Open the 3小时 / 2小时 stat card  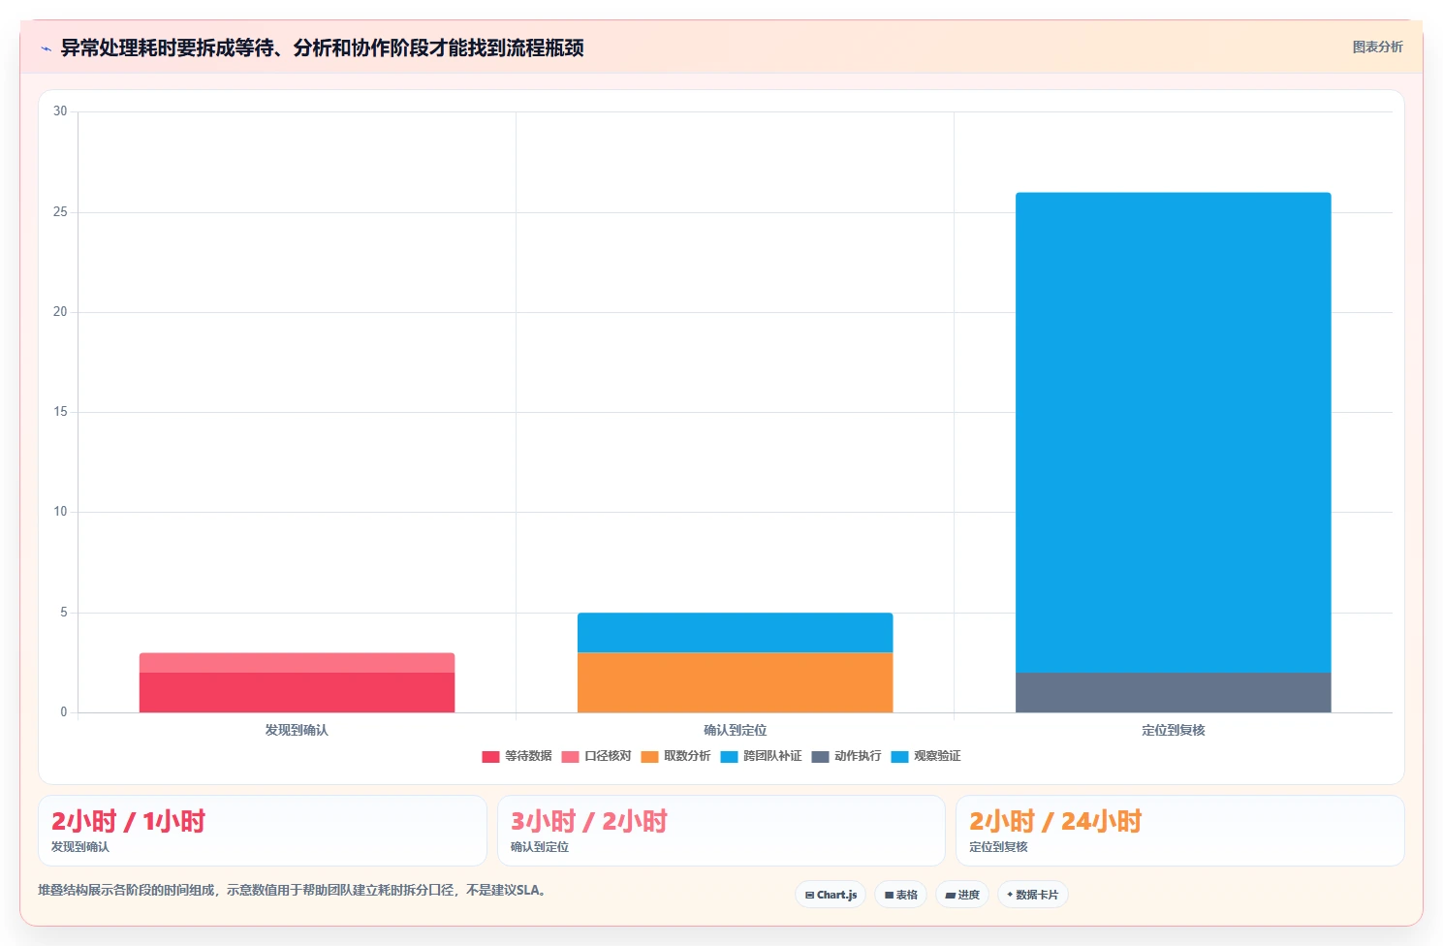[721, 831]
